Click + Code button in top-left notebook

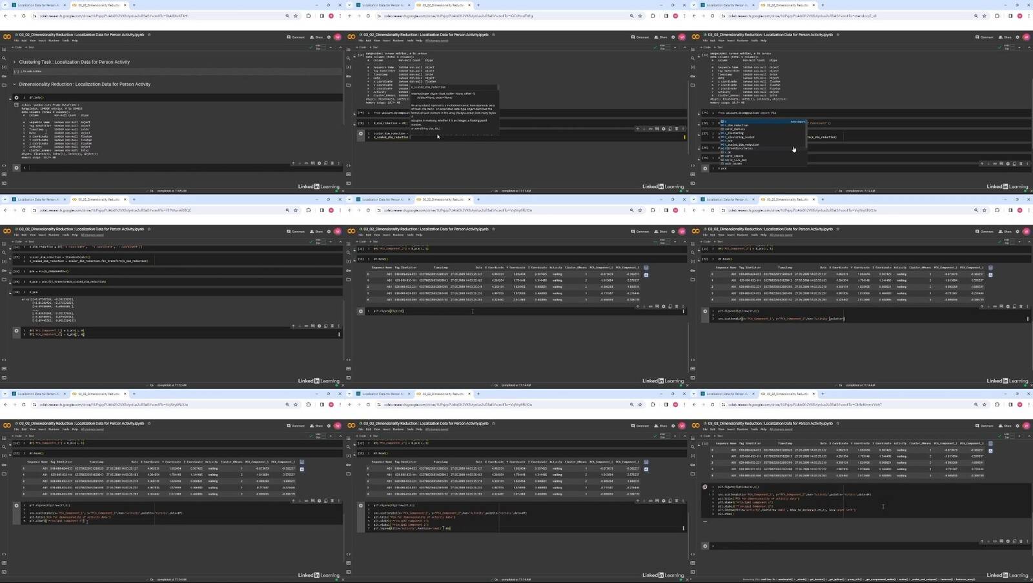click(x=17, y=47)
